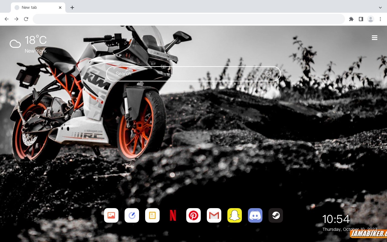Reload the current page
387x242 pixels.
click(26, 19)
